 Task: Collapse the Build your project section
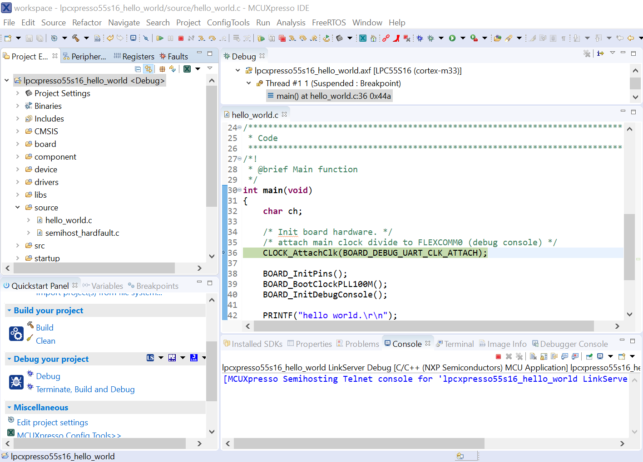pos(9,311)
